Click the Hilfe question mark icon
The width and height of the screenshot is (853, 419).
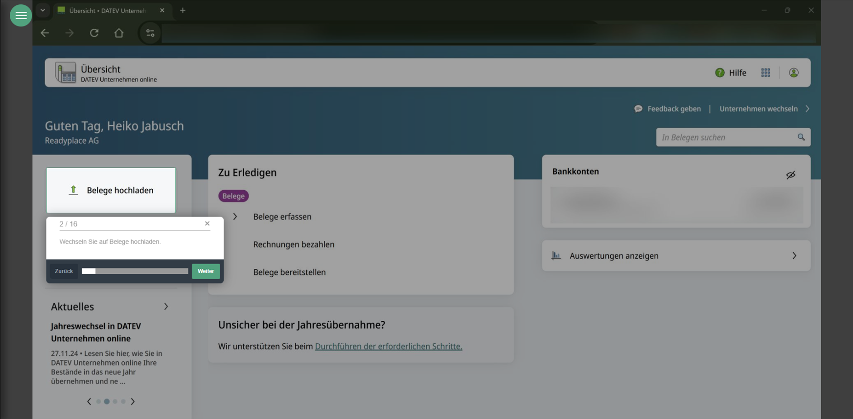tap(719, 73)
